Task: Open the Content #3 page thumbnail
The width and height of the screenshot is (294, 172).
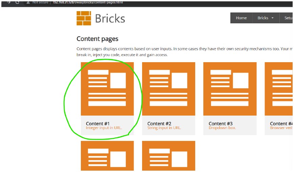Action: pos(230,89)
